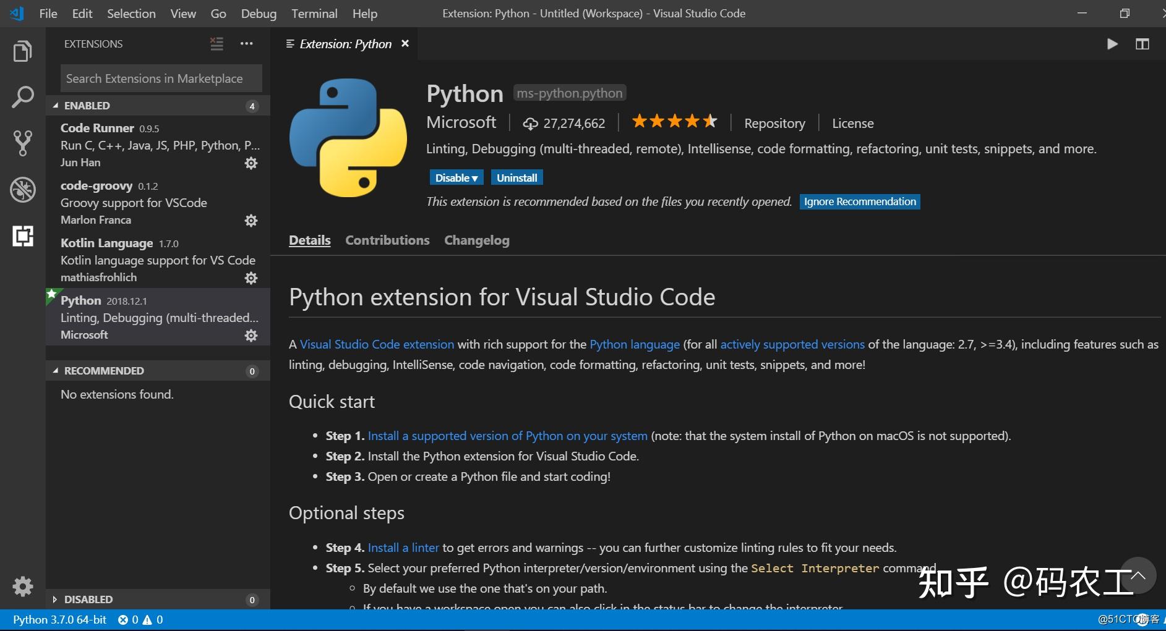Switch to the Contributions tab
Viewport: 1166px width, 631px height.
point(387,240)
